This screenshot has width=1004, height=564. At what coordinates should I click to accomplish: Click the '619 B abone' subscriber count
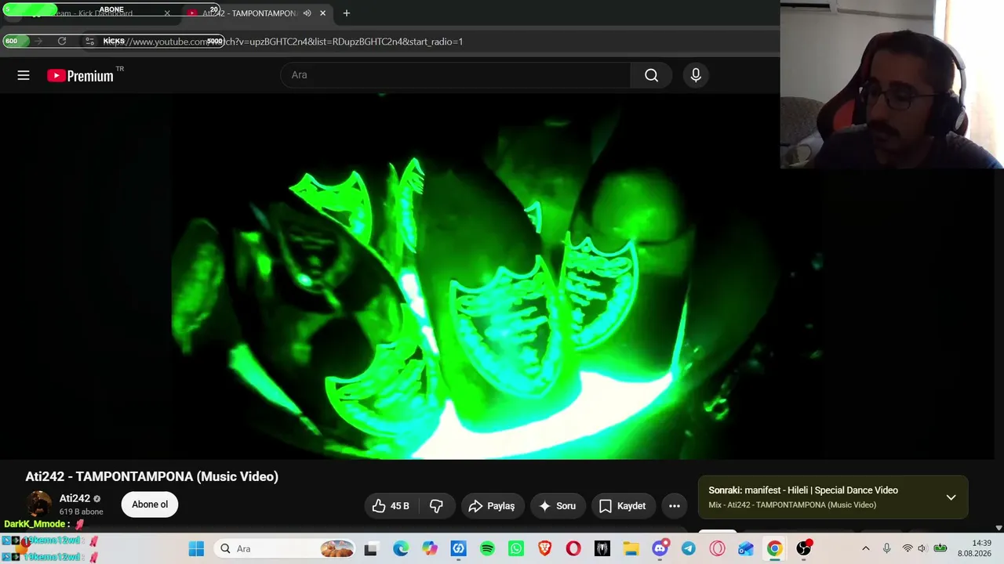pos(81,512)
